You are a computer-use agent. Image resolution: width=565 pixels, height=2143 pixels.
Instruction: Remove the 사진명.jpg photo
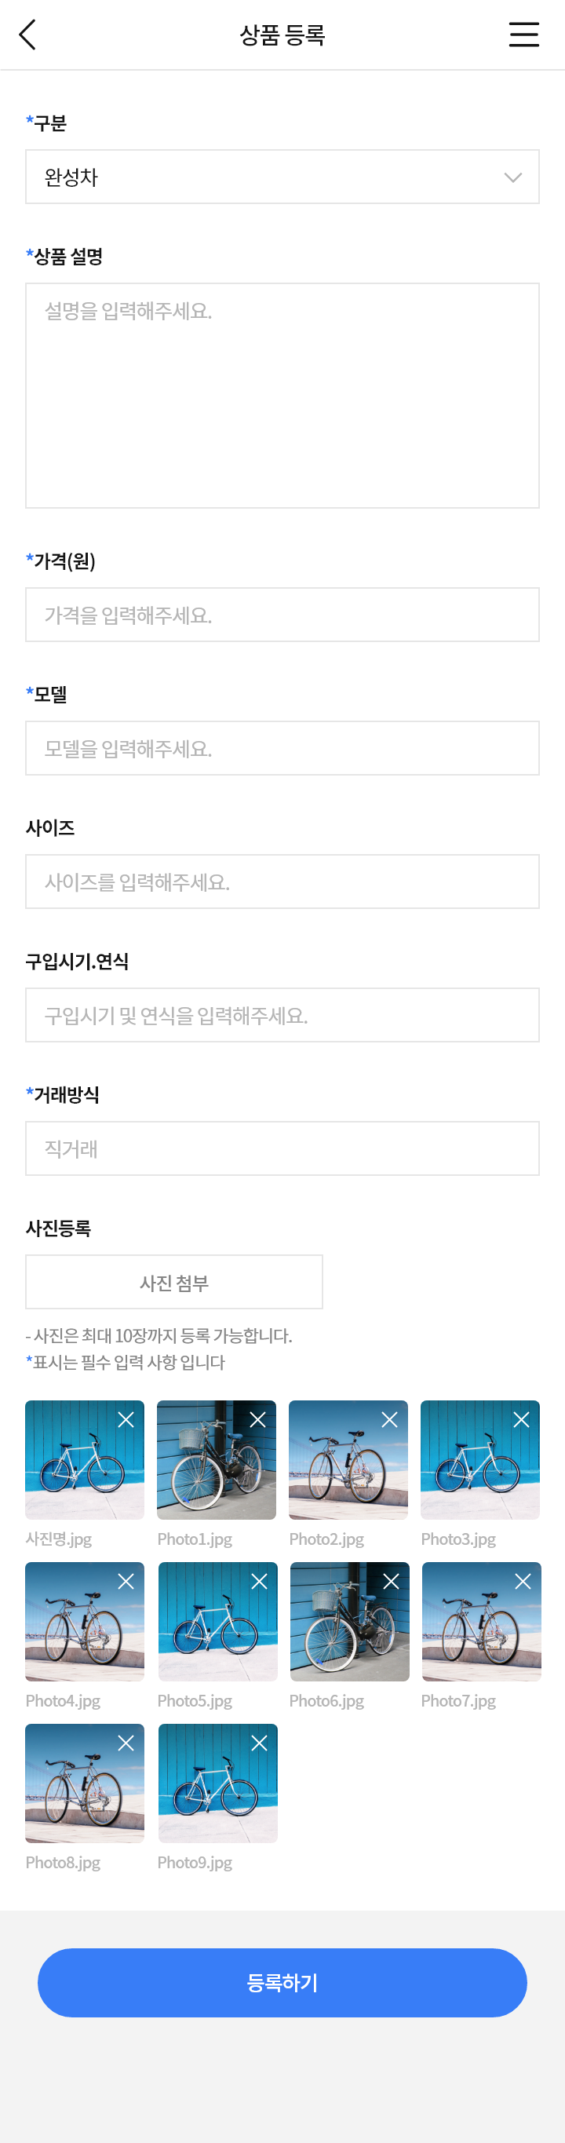126,1420
